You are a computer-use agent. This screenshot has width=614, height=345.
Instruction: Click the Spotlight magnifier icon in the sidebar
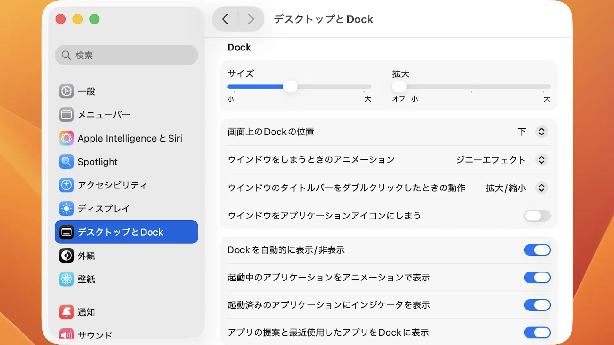(x=67, y=162)
